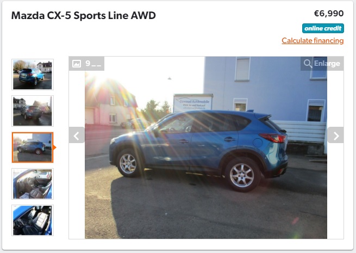356x253 pixels.
Task: Click the blue building in main photo
Action: (266, 89)
